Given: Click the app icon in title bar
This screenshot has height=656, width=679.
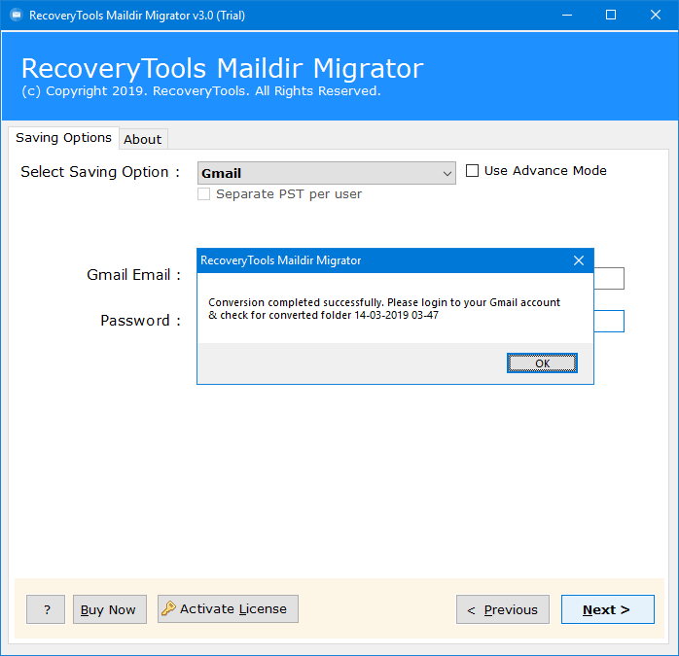Looking at the screenshot, I should click(x=17, y=16).
